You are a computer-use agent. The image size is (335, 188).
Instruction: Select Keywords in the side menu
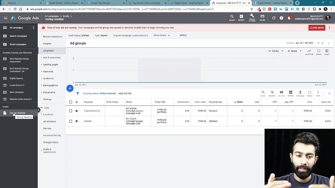pyautogui.click(x=48, y=72)
